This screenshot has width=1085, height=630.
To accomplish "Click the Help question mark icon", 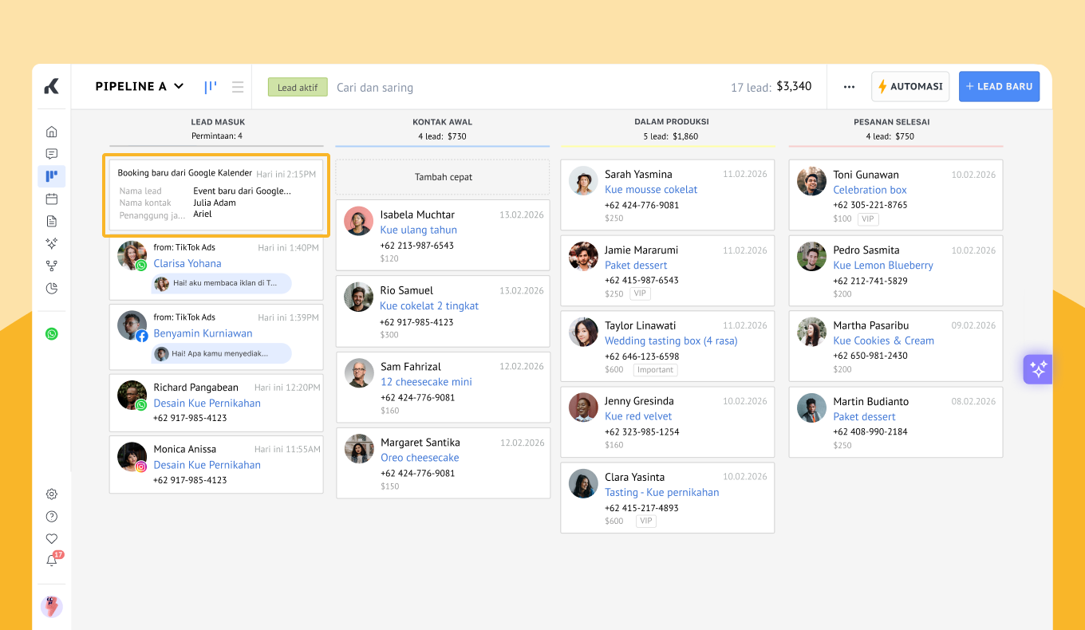I will point(52,517).
